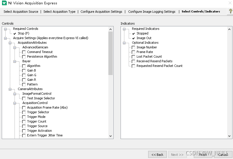Enable the Trigger Source checkbox
Viewport: 233px width, 159px height.
pos(24,126)
